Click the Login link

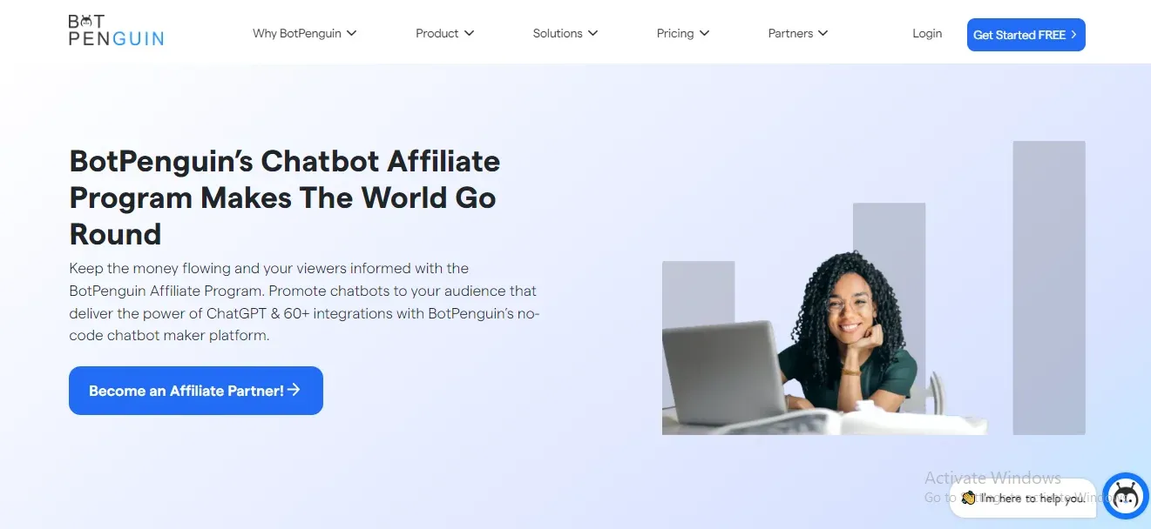click(x=927, y=34)
